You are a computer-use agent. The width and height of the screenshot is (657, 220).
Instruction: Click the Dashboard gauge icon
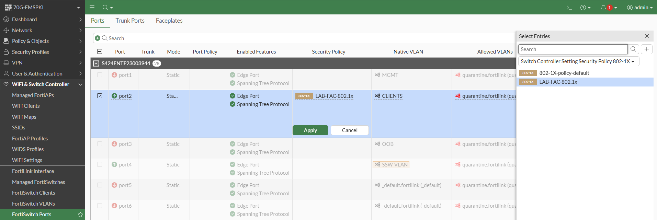6,19
